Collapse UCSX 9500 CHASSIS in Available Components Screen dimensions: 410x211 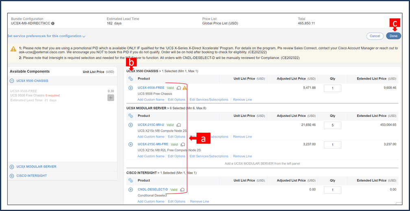coord(11,81)
